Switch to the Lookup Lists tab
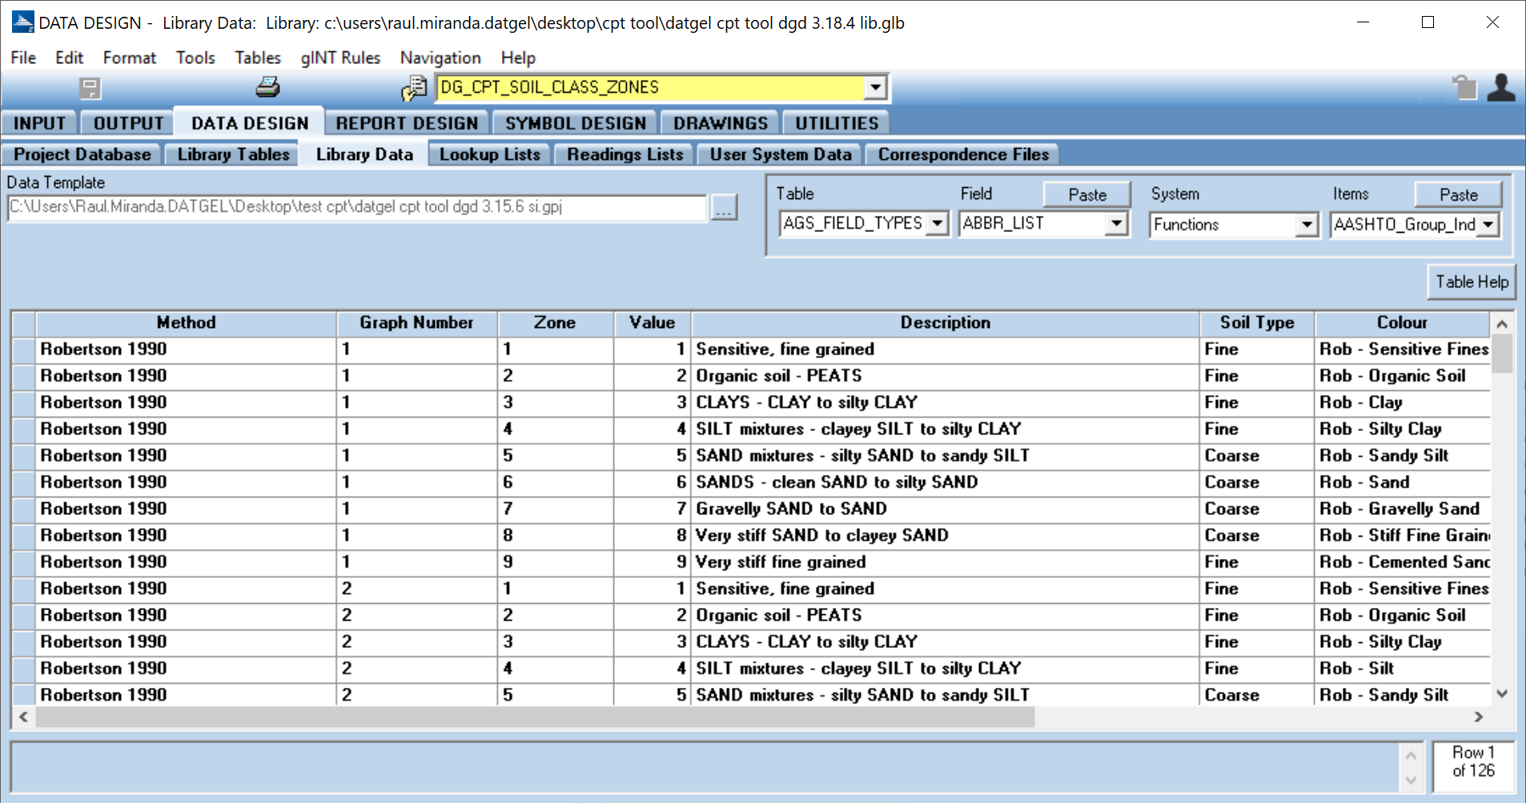 [x=489, y=154]
